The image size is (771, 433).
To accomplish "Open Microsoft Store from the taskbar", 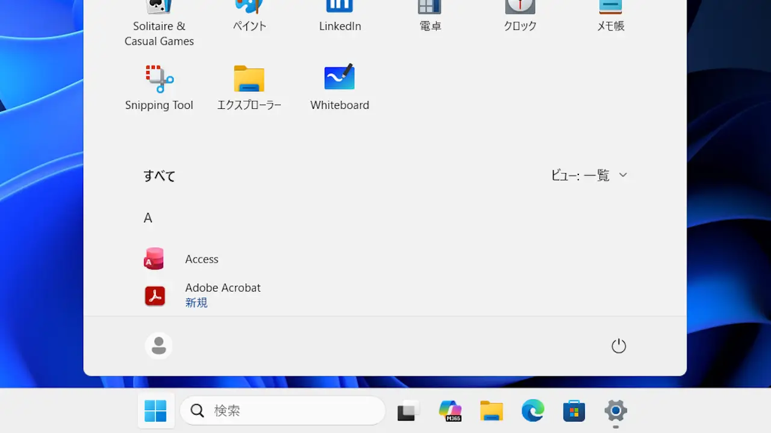I will (x=574, y=411).
